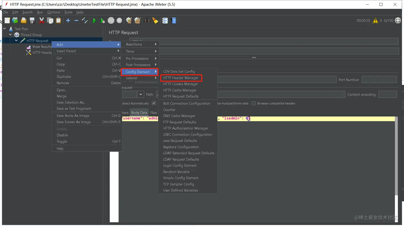
Task: Stop the running test
Action: coord(111,21)
